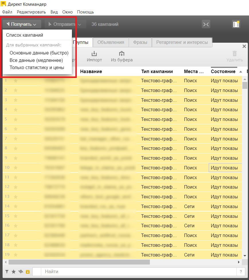Toggle the favorite star for row 19
This screenshot has height=280, width=249.
pyautogui.click(x=16, y=255)
